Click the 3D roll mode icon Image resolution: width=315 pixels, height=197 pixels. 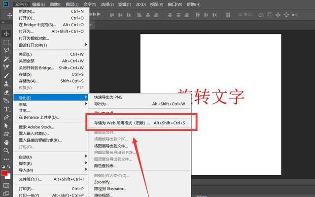coord(270,15)
